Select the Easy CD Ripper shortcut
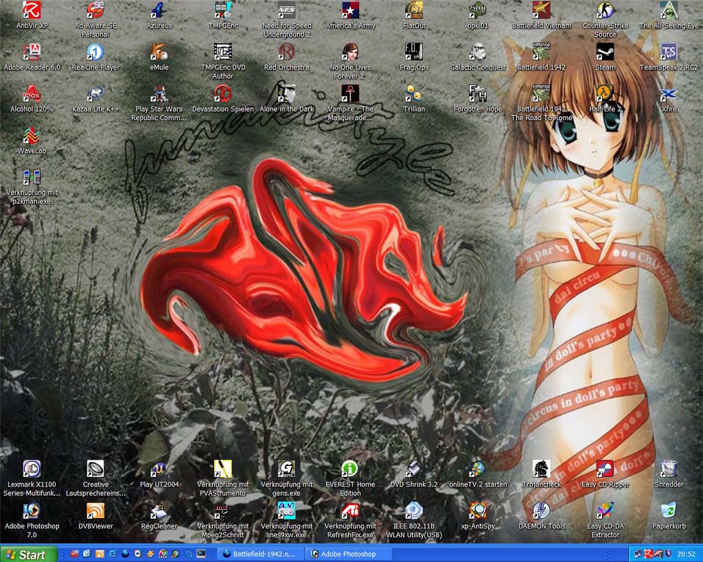Screen dimensions: 703x562 pyautogui.click(x=606, y=469)
